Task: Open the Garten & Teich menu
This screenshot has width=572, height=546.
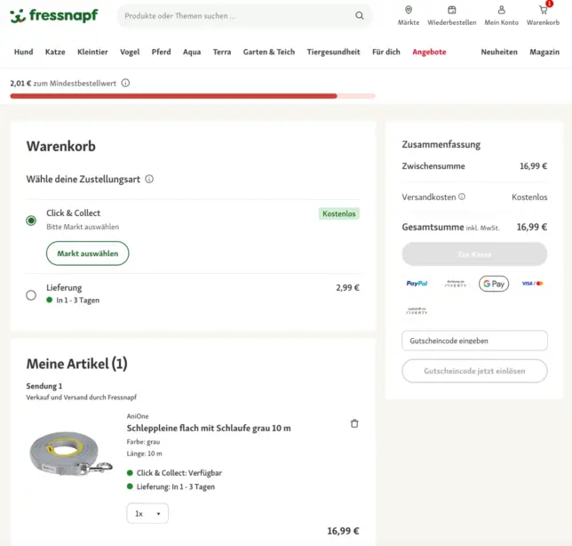Action: [x=269, y=52]
